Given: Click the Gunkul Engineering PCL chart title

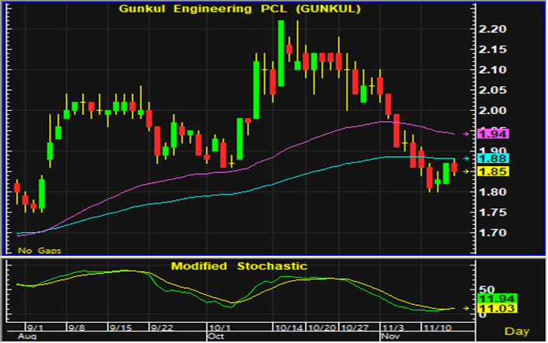Looking at the screenshot, I should [238, 9].
